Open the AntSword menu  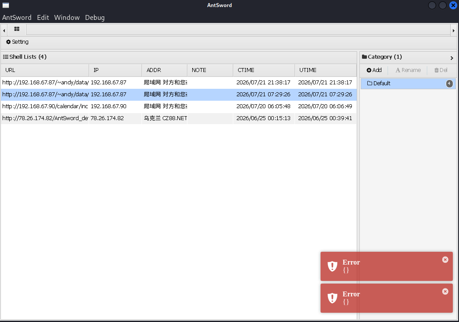[17, 18]
